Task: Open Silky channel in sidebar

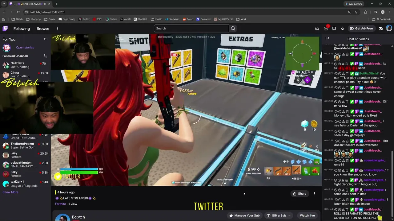Action: tap(25, 174)
